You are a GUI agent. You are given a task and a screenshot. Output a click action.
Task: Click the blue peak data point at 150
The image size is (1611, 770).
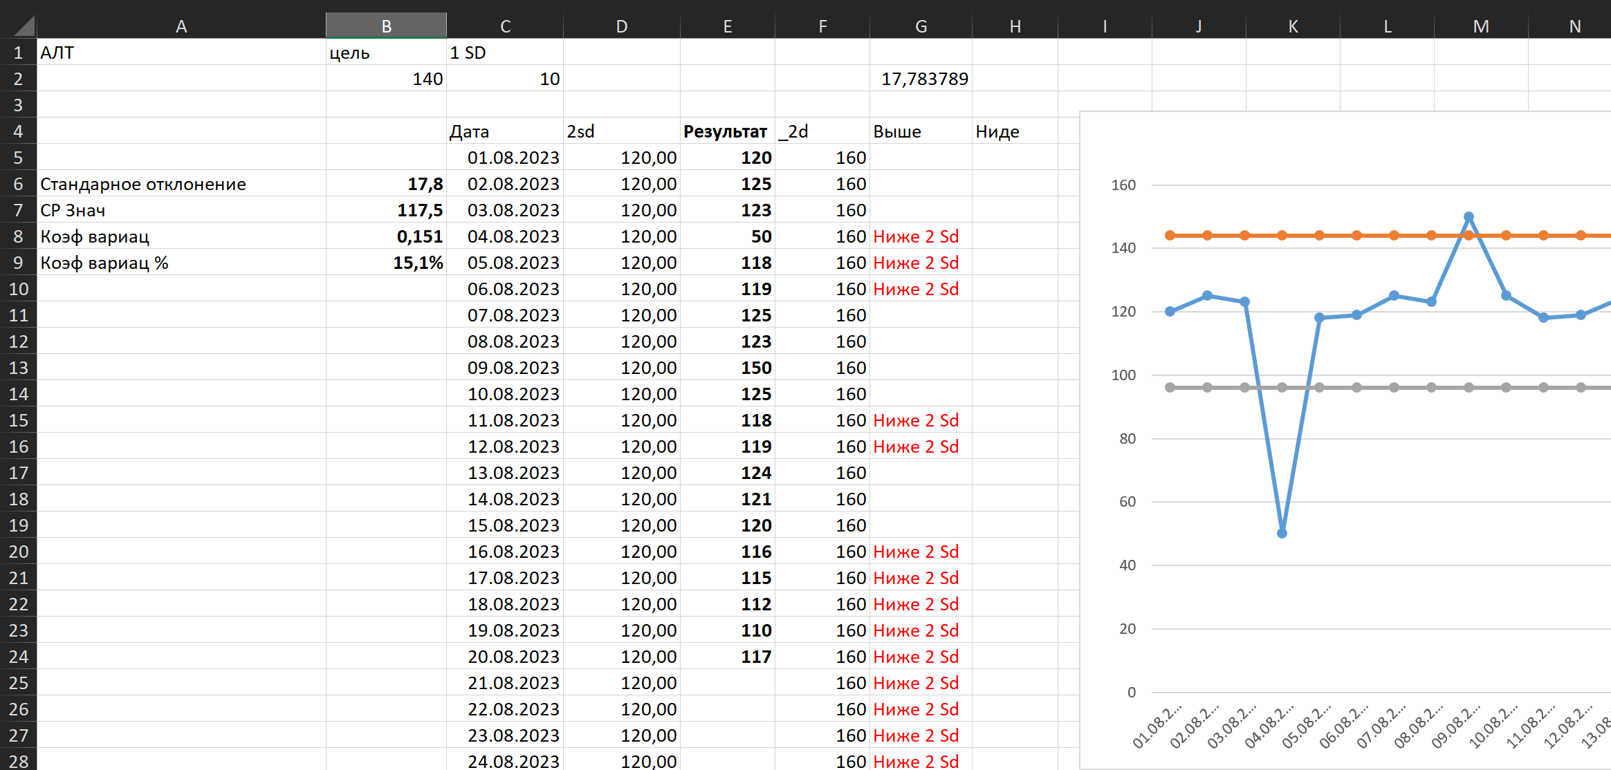[1469, 217]
